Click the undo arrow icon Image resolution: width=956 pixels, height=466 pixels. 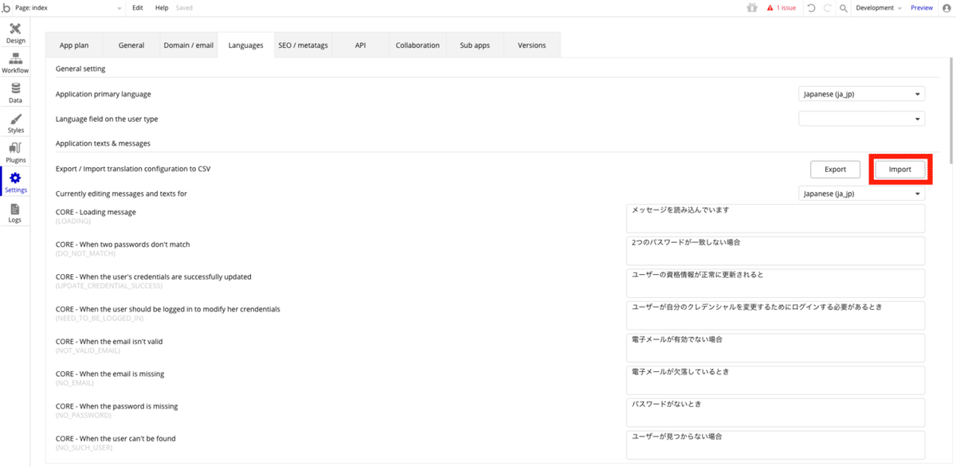click(x=811, y=7)
